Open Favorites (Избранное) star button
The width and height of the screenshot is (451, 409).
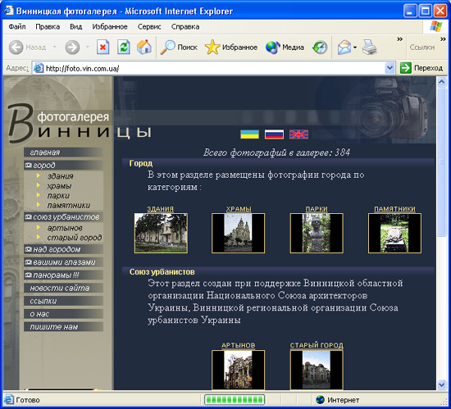click(x=231, y=48)
